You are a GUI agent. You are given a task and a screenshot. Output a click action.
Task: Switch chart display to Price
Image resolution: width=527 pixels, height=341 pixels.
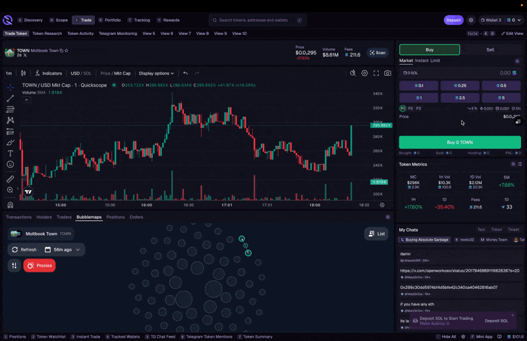point(105,73)
